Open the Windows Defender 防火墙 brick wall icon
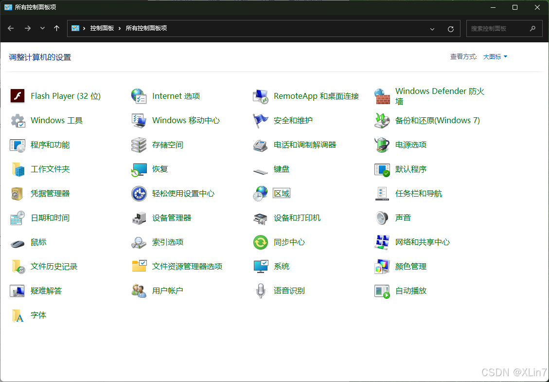Viewport: 549px width, 382px height. (382, 96)
